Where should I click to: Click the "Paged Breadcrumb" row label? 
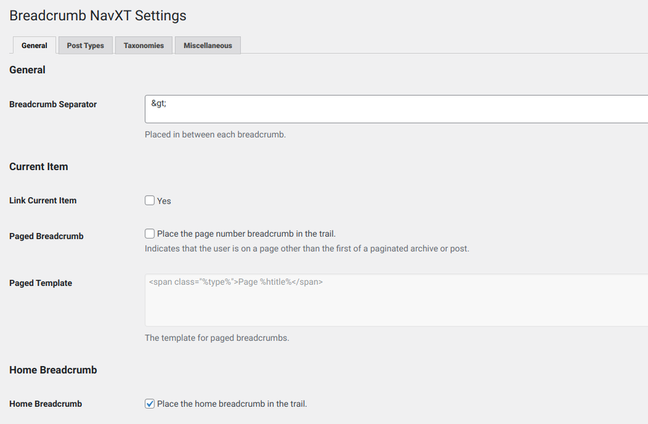pos(46,236)
